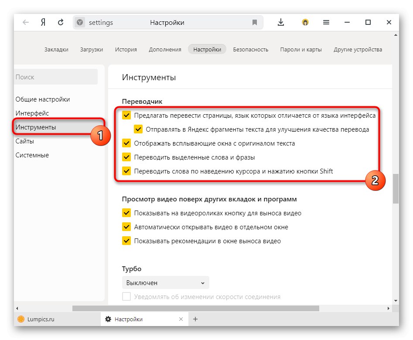
Task: Click the bookmark flag icon in address bar
Action: [255, 22]
